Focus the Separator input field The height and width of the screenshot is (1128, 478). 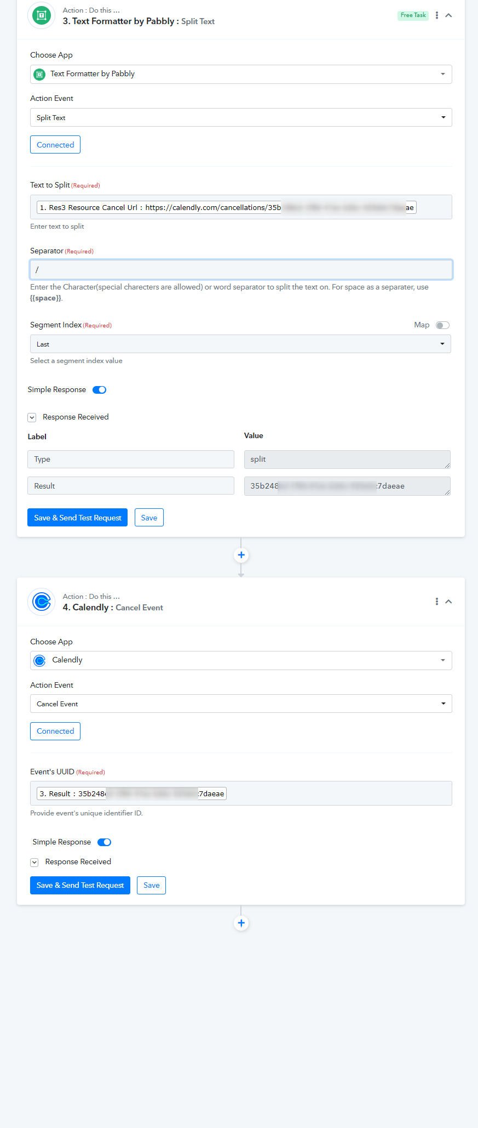pos(241,270)
